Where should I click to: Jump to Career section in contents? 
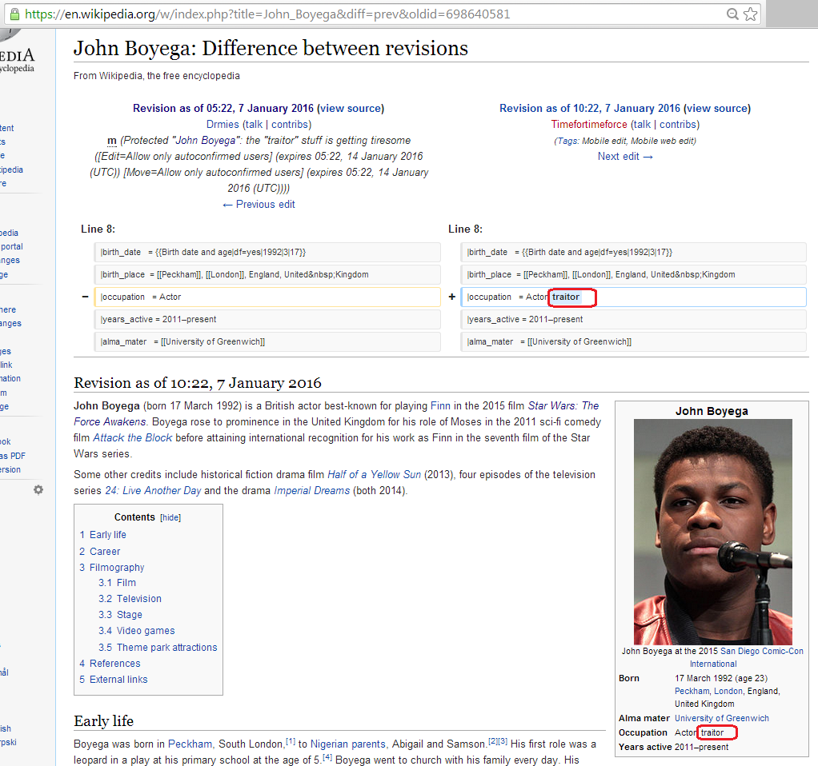point(99,551)
